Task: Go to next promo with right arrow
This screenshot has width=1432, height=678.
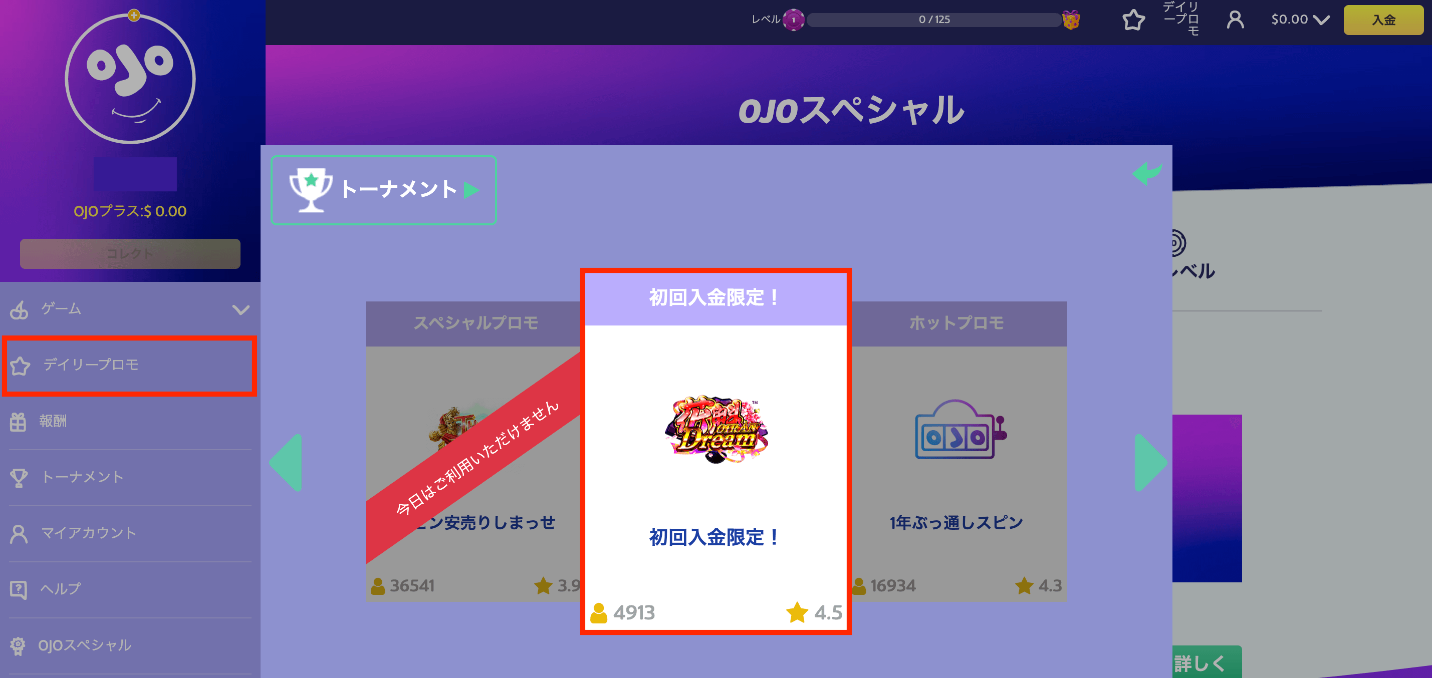Action: pos(1149,462)
